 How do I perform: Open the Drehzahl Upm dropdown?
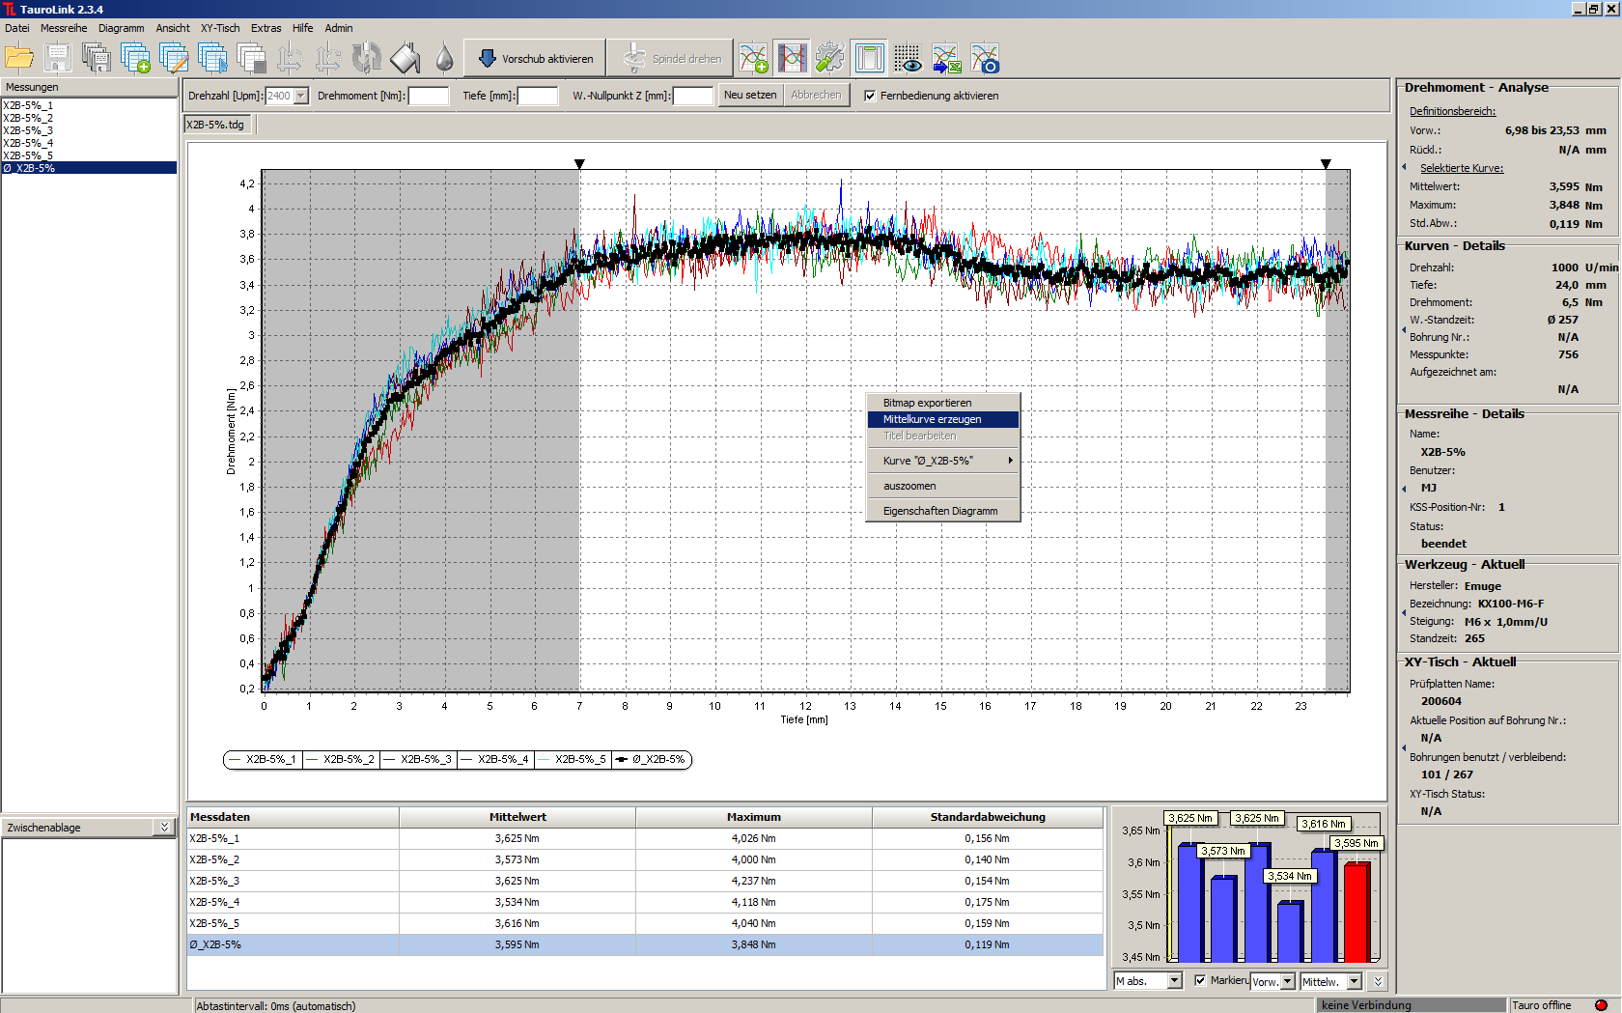click(x=301, y=96)
